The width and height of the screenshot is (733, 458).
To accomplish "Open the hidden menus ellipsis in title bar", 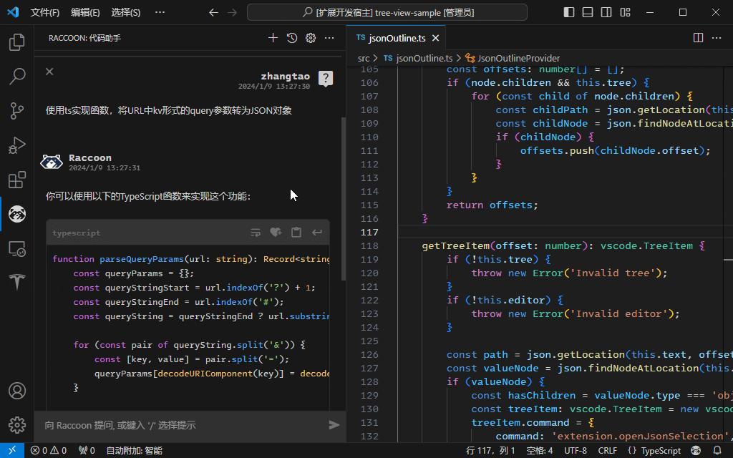I will [160, 12].
